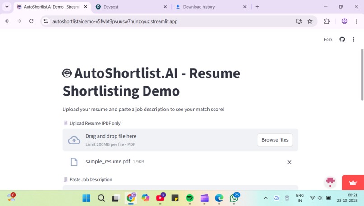Switch to the AutoShortlist.AI Demo tab
Viewport: 364px width, 206px height.
pos(51,7)
